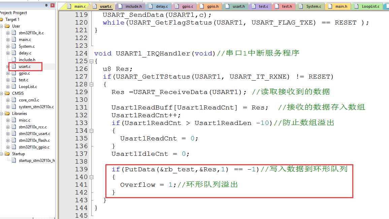
Task: Collapse code fold at line 140
Action: coord(91,177)
